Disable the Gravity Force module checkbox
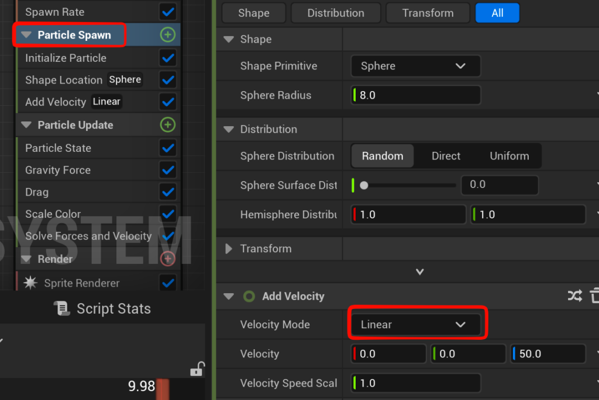599x400 pixels. [x=168, y=170]
